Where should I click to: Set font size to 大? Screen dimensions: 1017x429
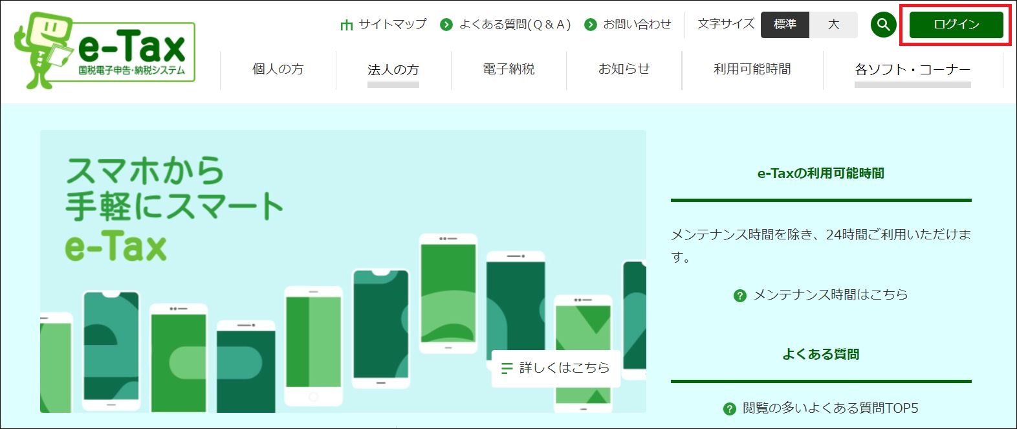[x=833, y=25]
